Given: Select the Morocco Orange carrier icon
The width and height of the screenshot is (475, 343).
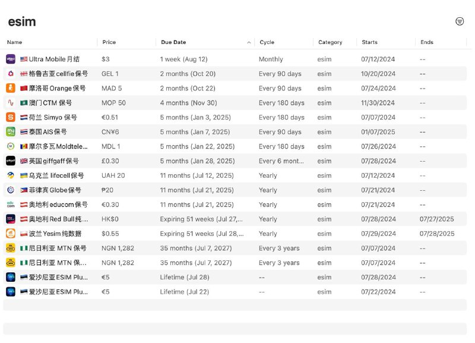Looking at the screenshot, I should 11,88.
